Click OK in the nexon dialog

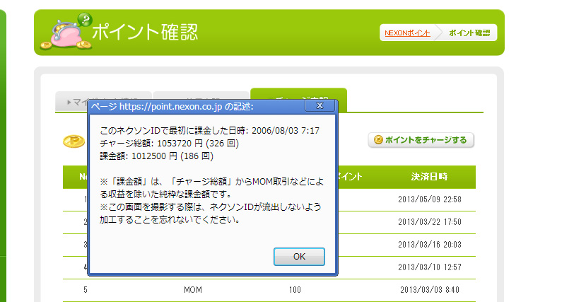point(299,257)
